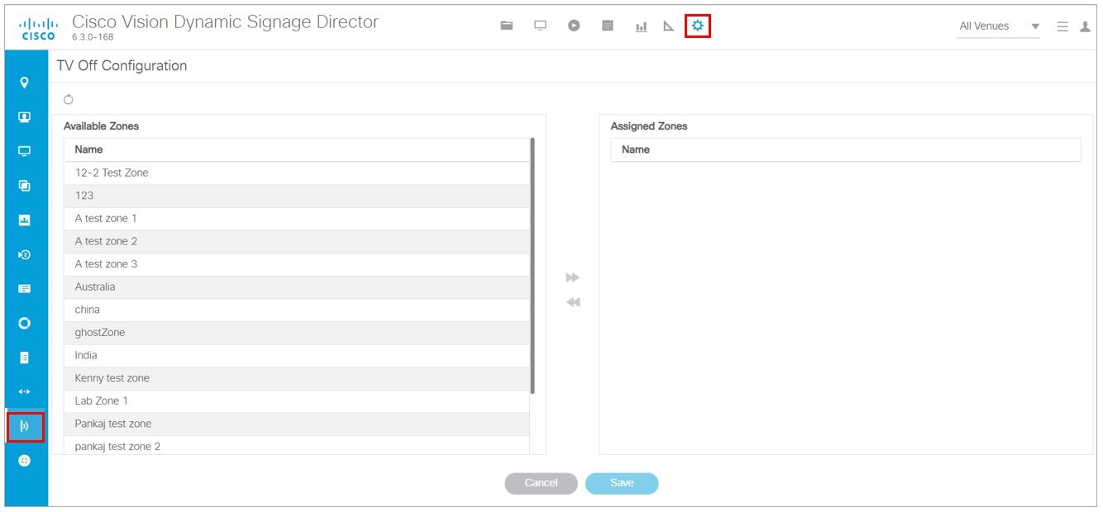
Task: Click the sidebar circular arrow restore icon
Action: (x=25, y=254)
